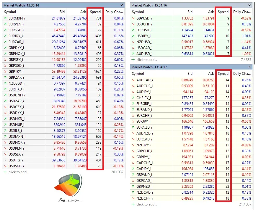Click Daily Change header in 13:34:17 panel

[242, 74]
